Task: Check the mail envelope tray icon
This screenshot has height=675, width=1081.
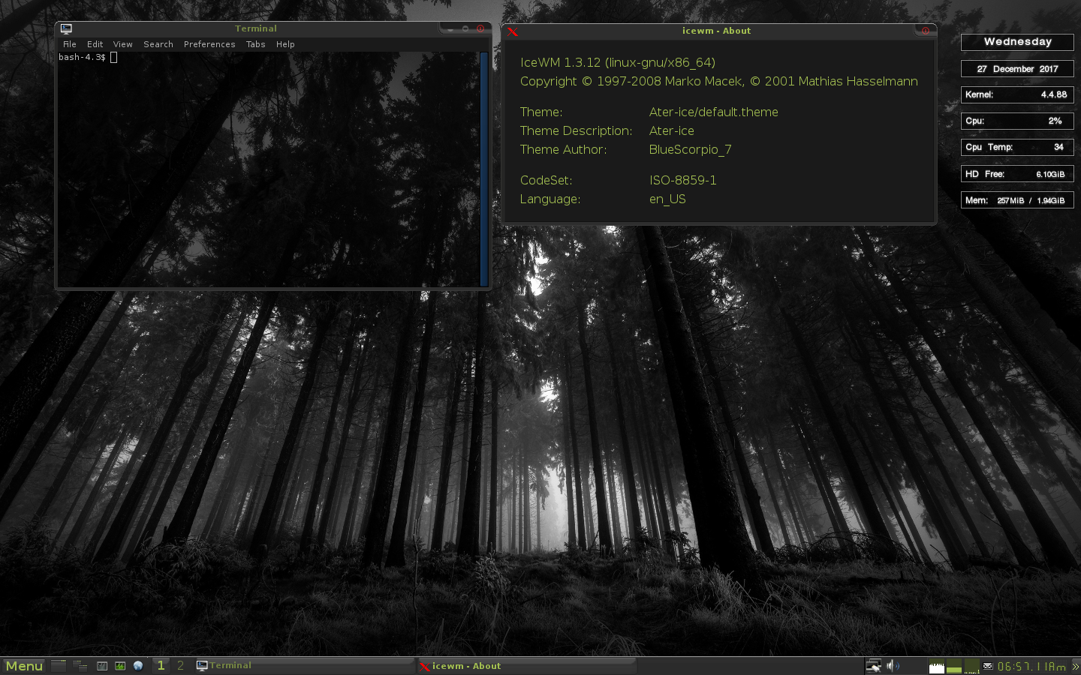Action: click(988, 666)
